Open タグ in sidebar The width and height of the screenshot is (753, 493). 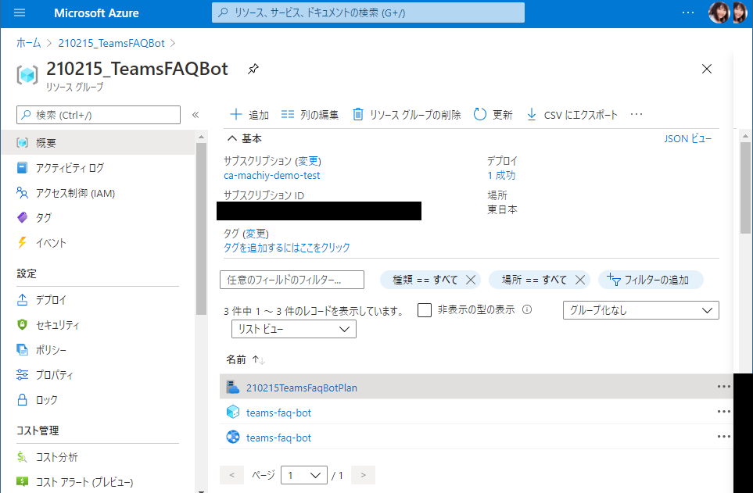pos(99,217)
